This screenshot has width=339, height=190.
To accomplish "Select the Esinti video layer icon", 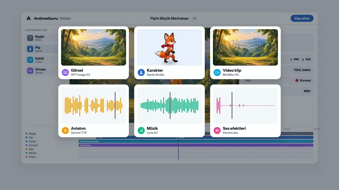I will (30, 60).
